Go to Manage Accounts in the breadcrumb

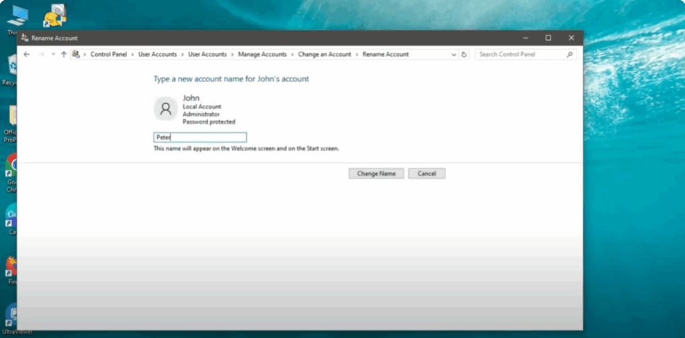(262, 54)
